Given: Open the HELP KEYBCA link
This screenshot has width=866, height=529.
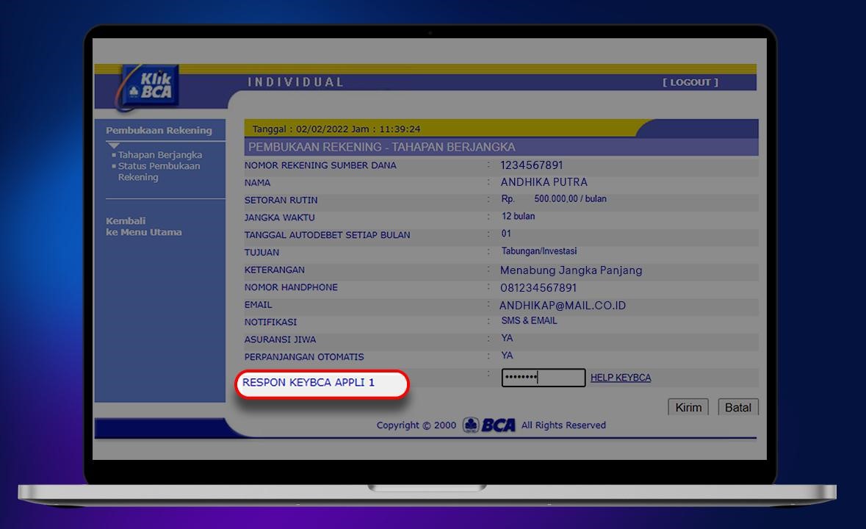Looking at the screenshot, I should [x=620, y=378].
